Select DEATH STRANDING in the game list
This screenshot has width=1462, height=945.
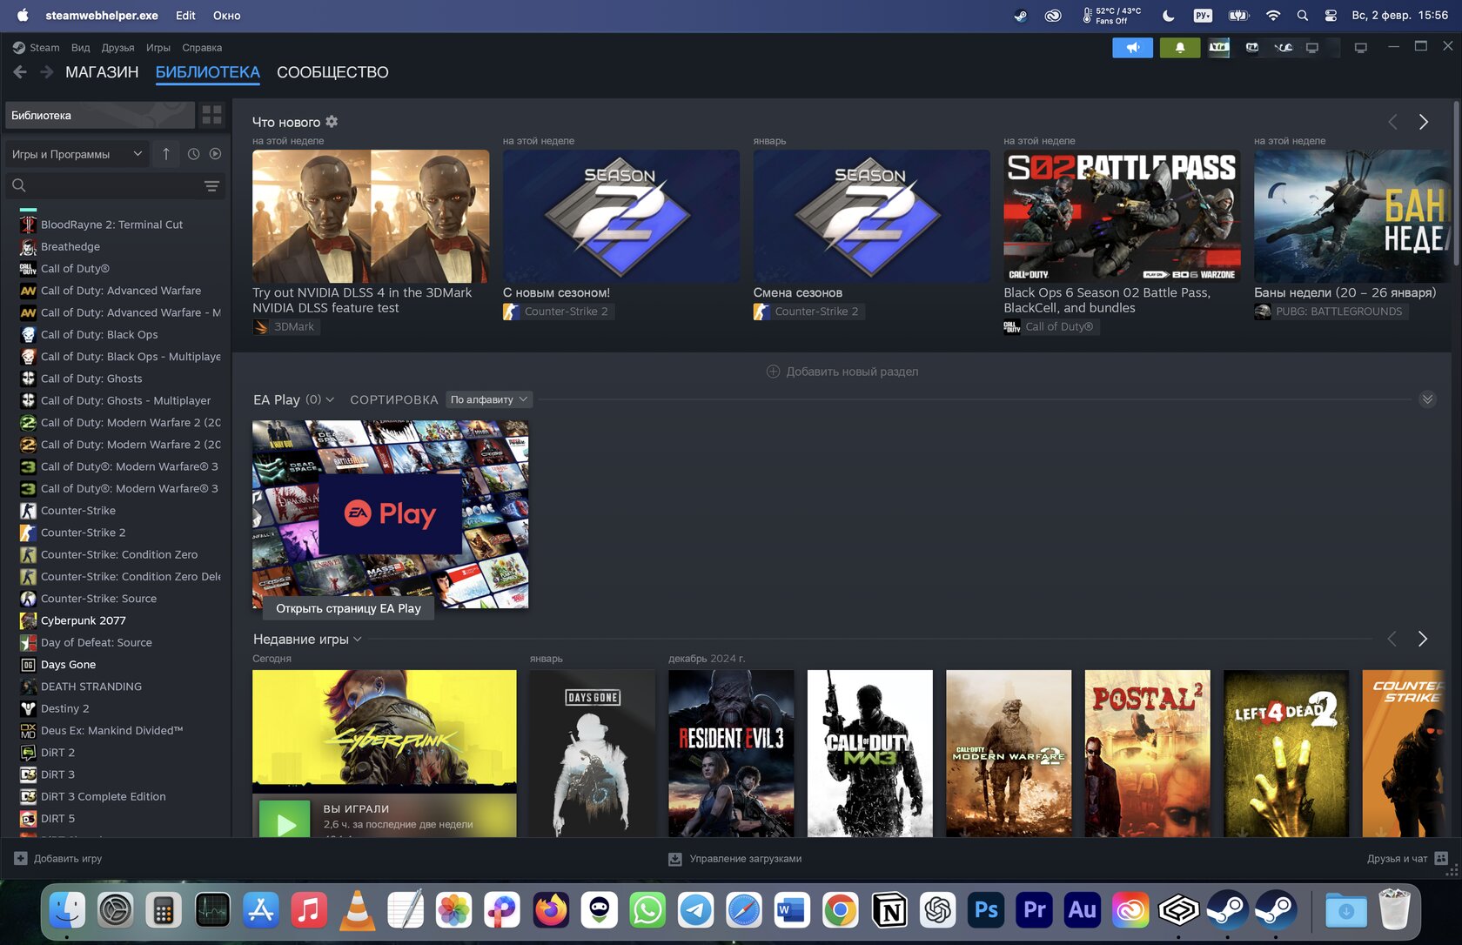tap(91, 687)
